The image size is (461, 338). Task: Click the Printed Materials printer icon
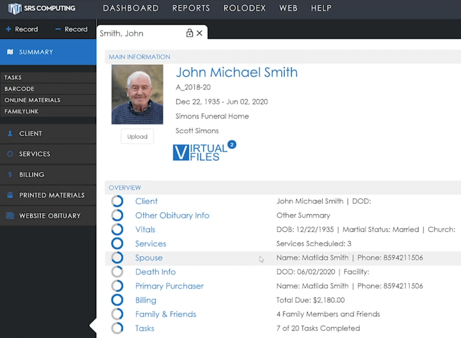coord(10,195)
